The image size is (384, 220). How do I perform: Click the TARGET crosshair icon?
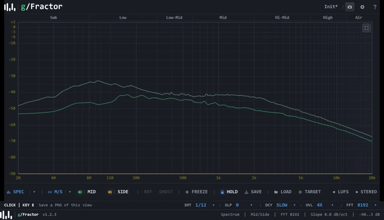pyautogui.click(x=300, y=192)
